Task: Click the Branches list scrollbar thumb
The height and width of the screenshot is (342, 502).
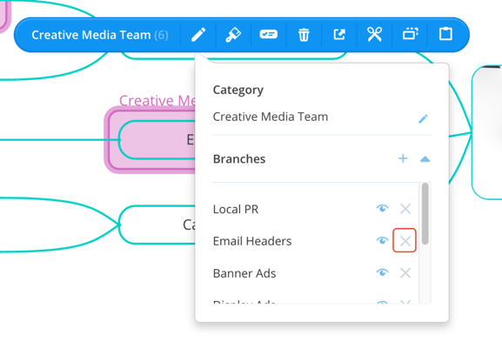Action: (425, 213)
